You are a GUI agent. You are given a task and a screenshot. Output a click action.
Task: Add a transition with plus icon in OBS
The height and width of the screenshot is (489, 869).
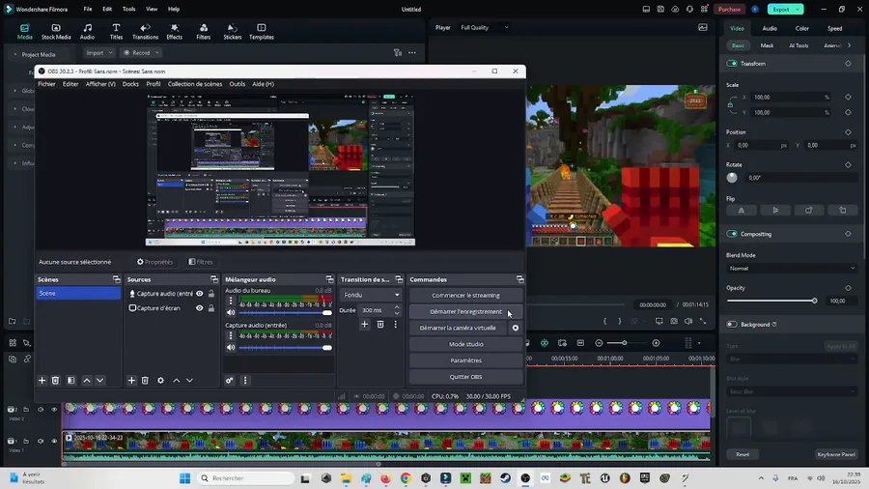click(x=365, y=325)
